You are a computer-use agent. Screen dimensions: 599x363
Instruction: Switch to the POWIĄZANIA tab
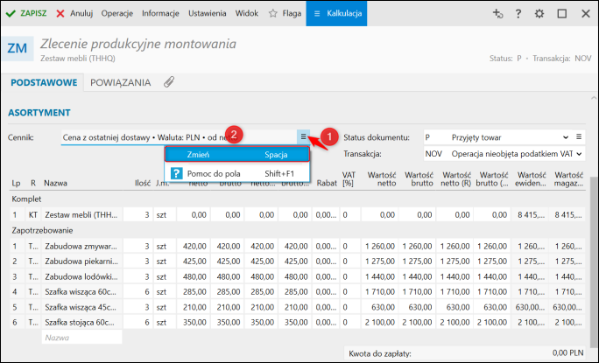click(119, 82)
